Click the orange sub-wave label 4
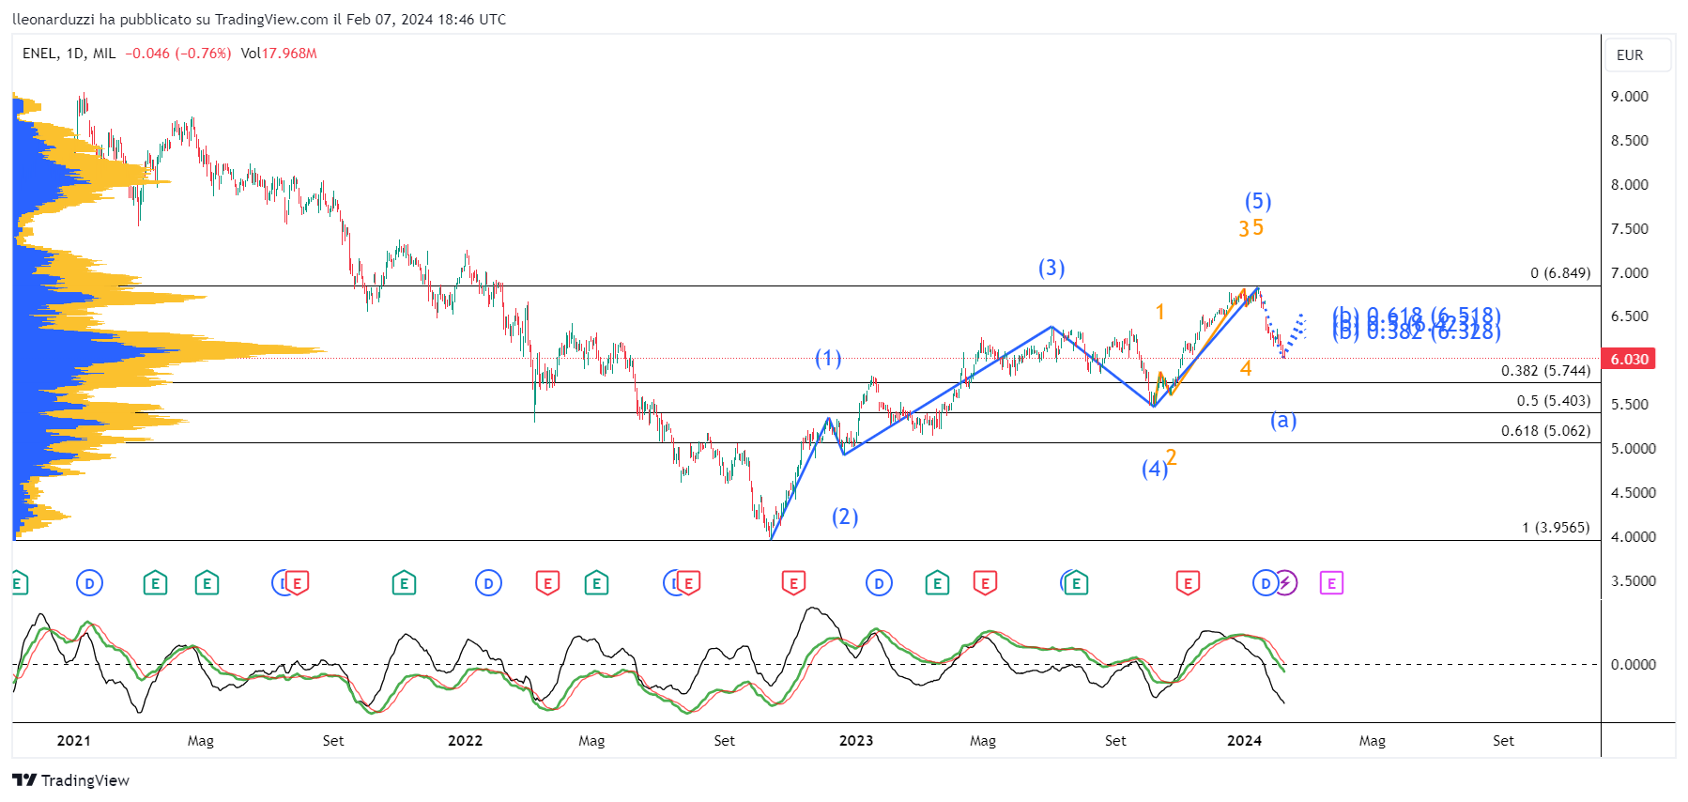This screenshot has height=802, width=1688. 1246,369
